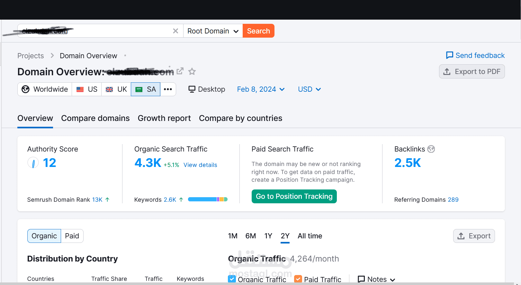
Task: Clear the domain search field with X
Action: [x=175, y=31]
